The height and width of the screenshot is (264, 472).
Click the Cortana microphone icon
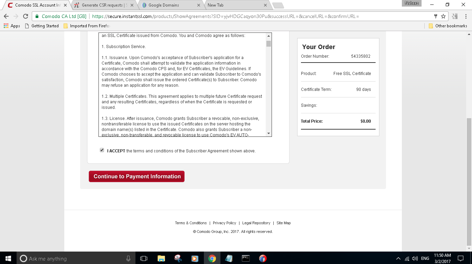129,258
